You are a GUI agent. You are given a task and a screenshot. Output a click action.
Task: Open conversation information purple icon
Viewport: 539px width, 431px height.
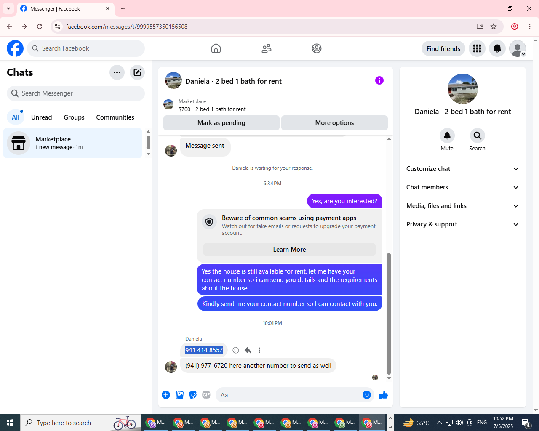(x=379, y=80)
